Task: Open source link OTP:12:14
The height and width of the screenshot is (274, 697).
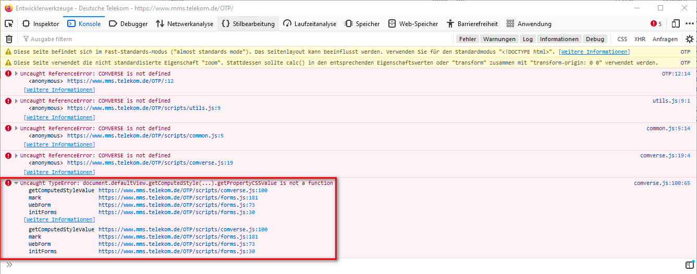Action: coord(676,73)
